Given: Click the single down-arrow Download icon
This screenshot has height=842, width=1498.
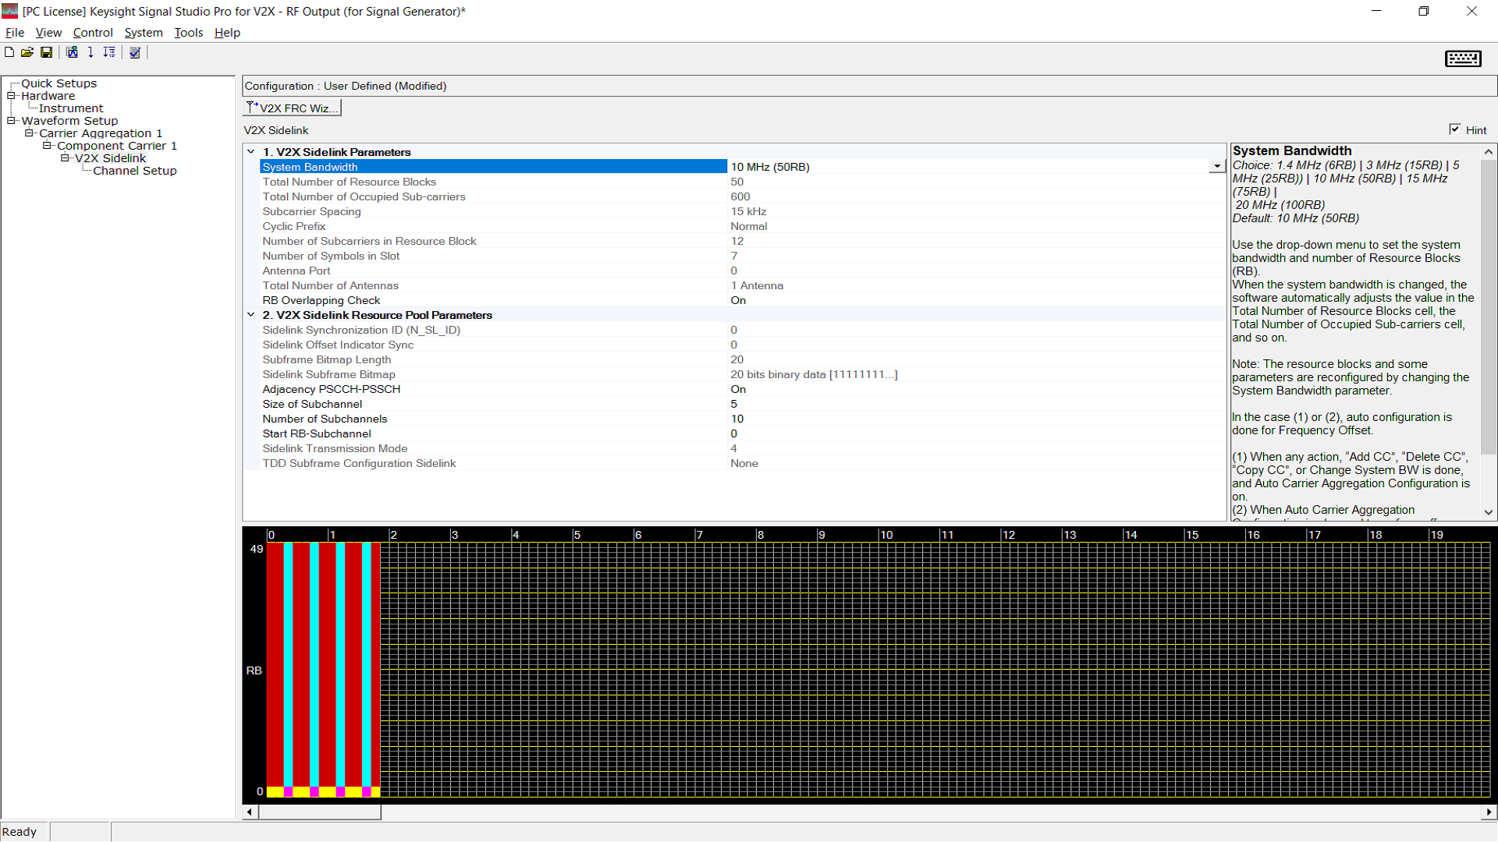Looking at the screenshot, I should [x=91, y=52].
